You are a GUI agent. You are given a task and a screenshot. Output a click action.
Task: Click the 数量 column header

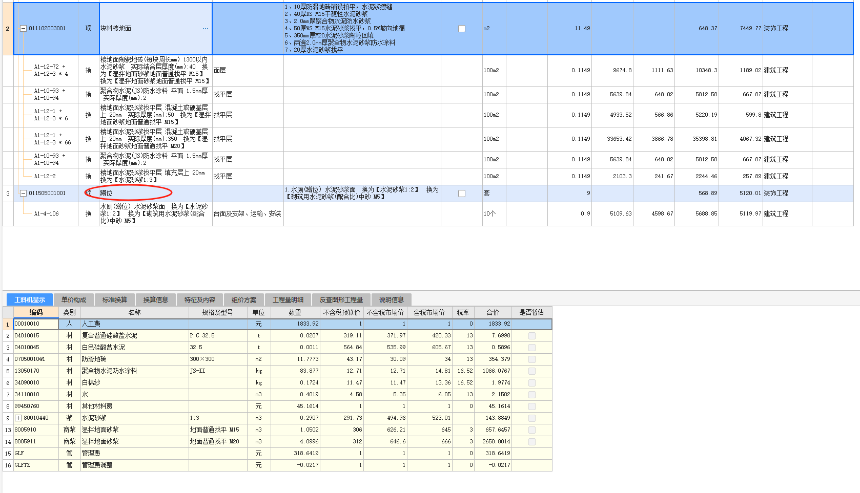pos(295,312)
